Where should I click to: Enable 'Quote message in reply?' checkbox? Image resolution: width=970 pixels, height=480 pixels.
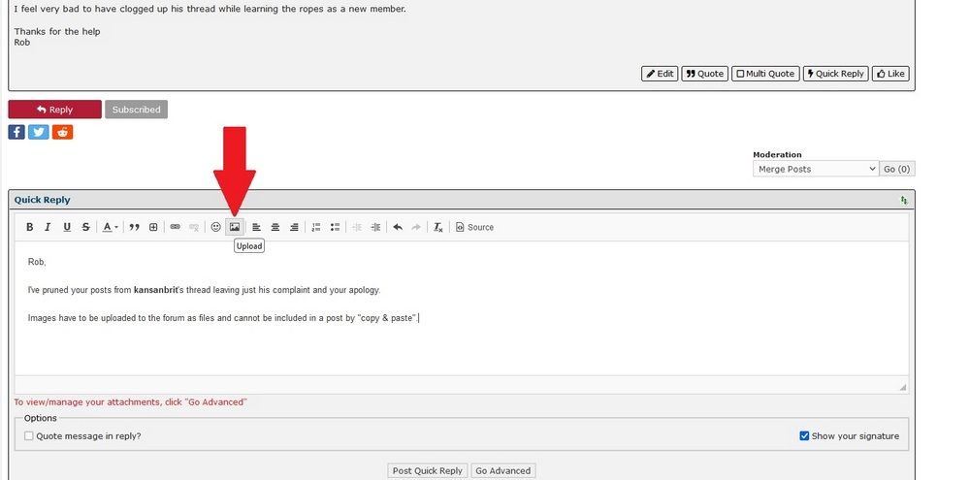coord(29,436)
